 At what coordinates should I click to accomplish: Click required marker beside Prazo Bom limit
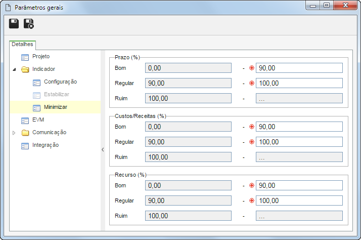(x=252, y=68)
